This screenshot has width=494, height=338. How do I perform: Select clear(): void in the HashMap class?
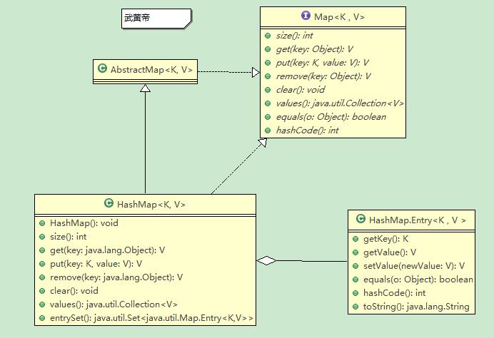pyautogui.click(x=74, y=291)
